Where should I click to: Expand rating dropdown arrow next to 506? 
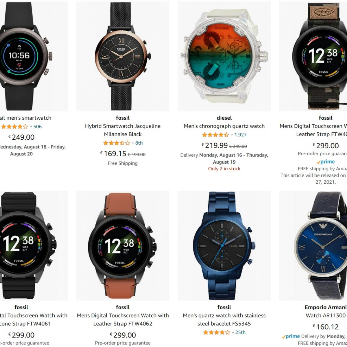coord(31,127)
